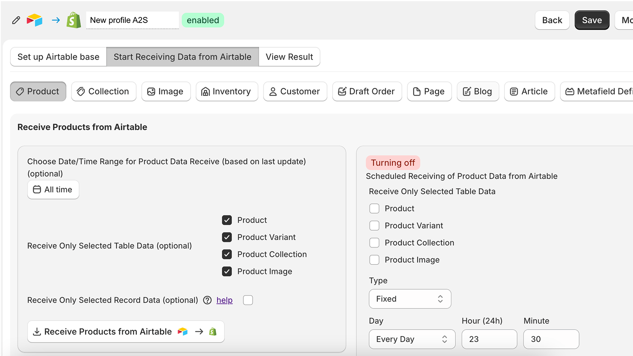The height and width of the screenshot is (356, 633).
Task: Enable Receive Only Selected Record Data checkbox
Action: 248,300
